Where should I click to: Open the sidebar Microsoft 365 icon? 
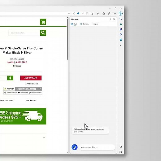[x=120, y=34]
